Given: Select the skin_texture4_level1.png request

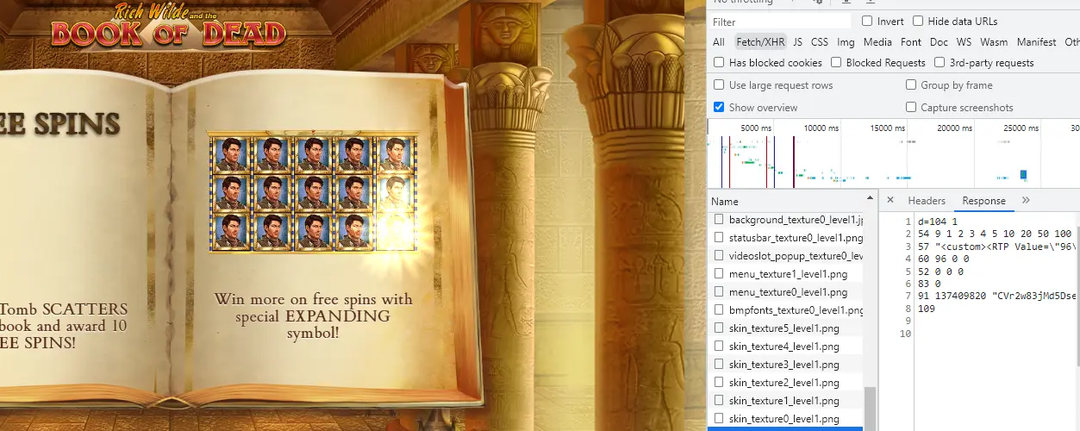Looking at the screenshot, I should (x=784, y=347).
